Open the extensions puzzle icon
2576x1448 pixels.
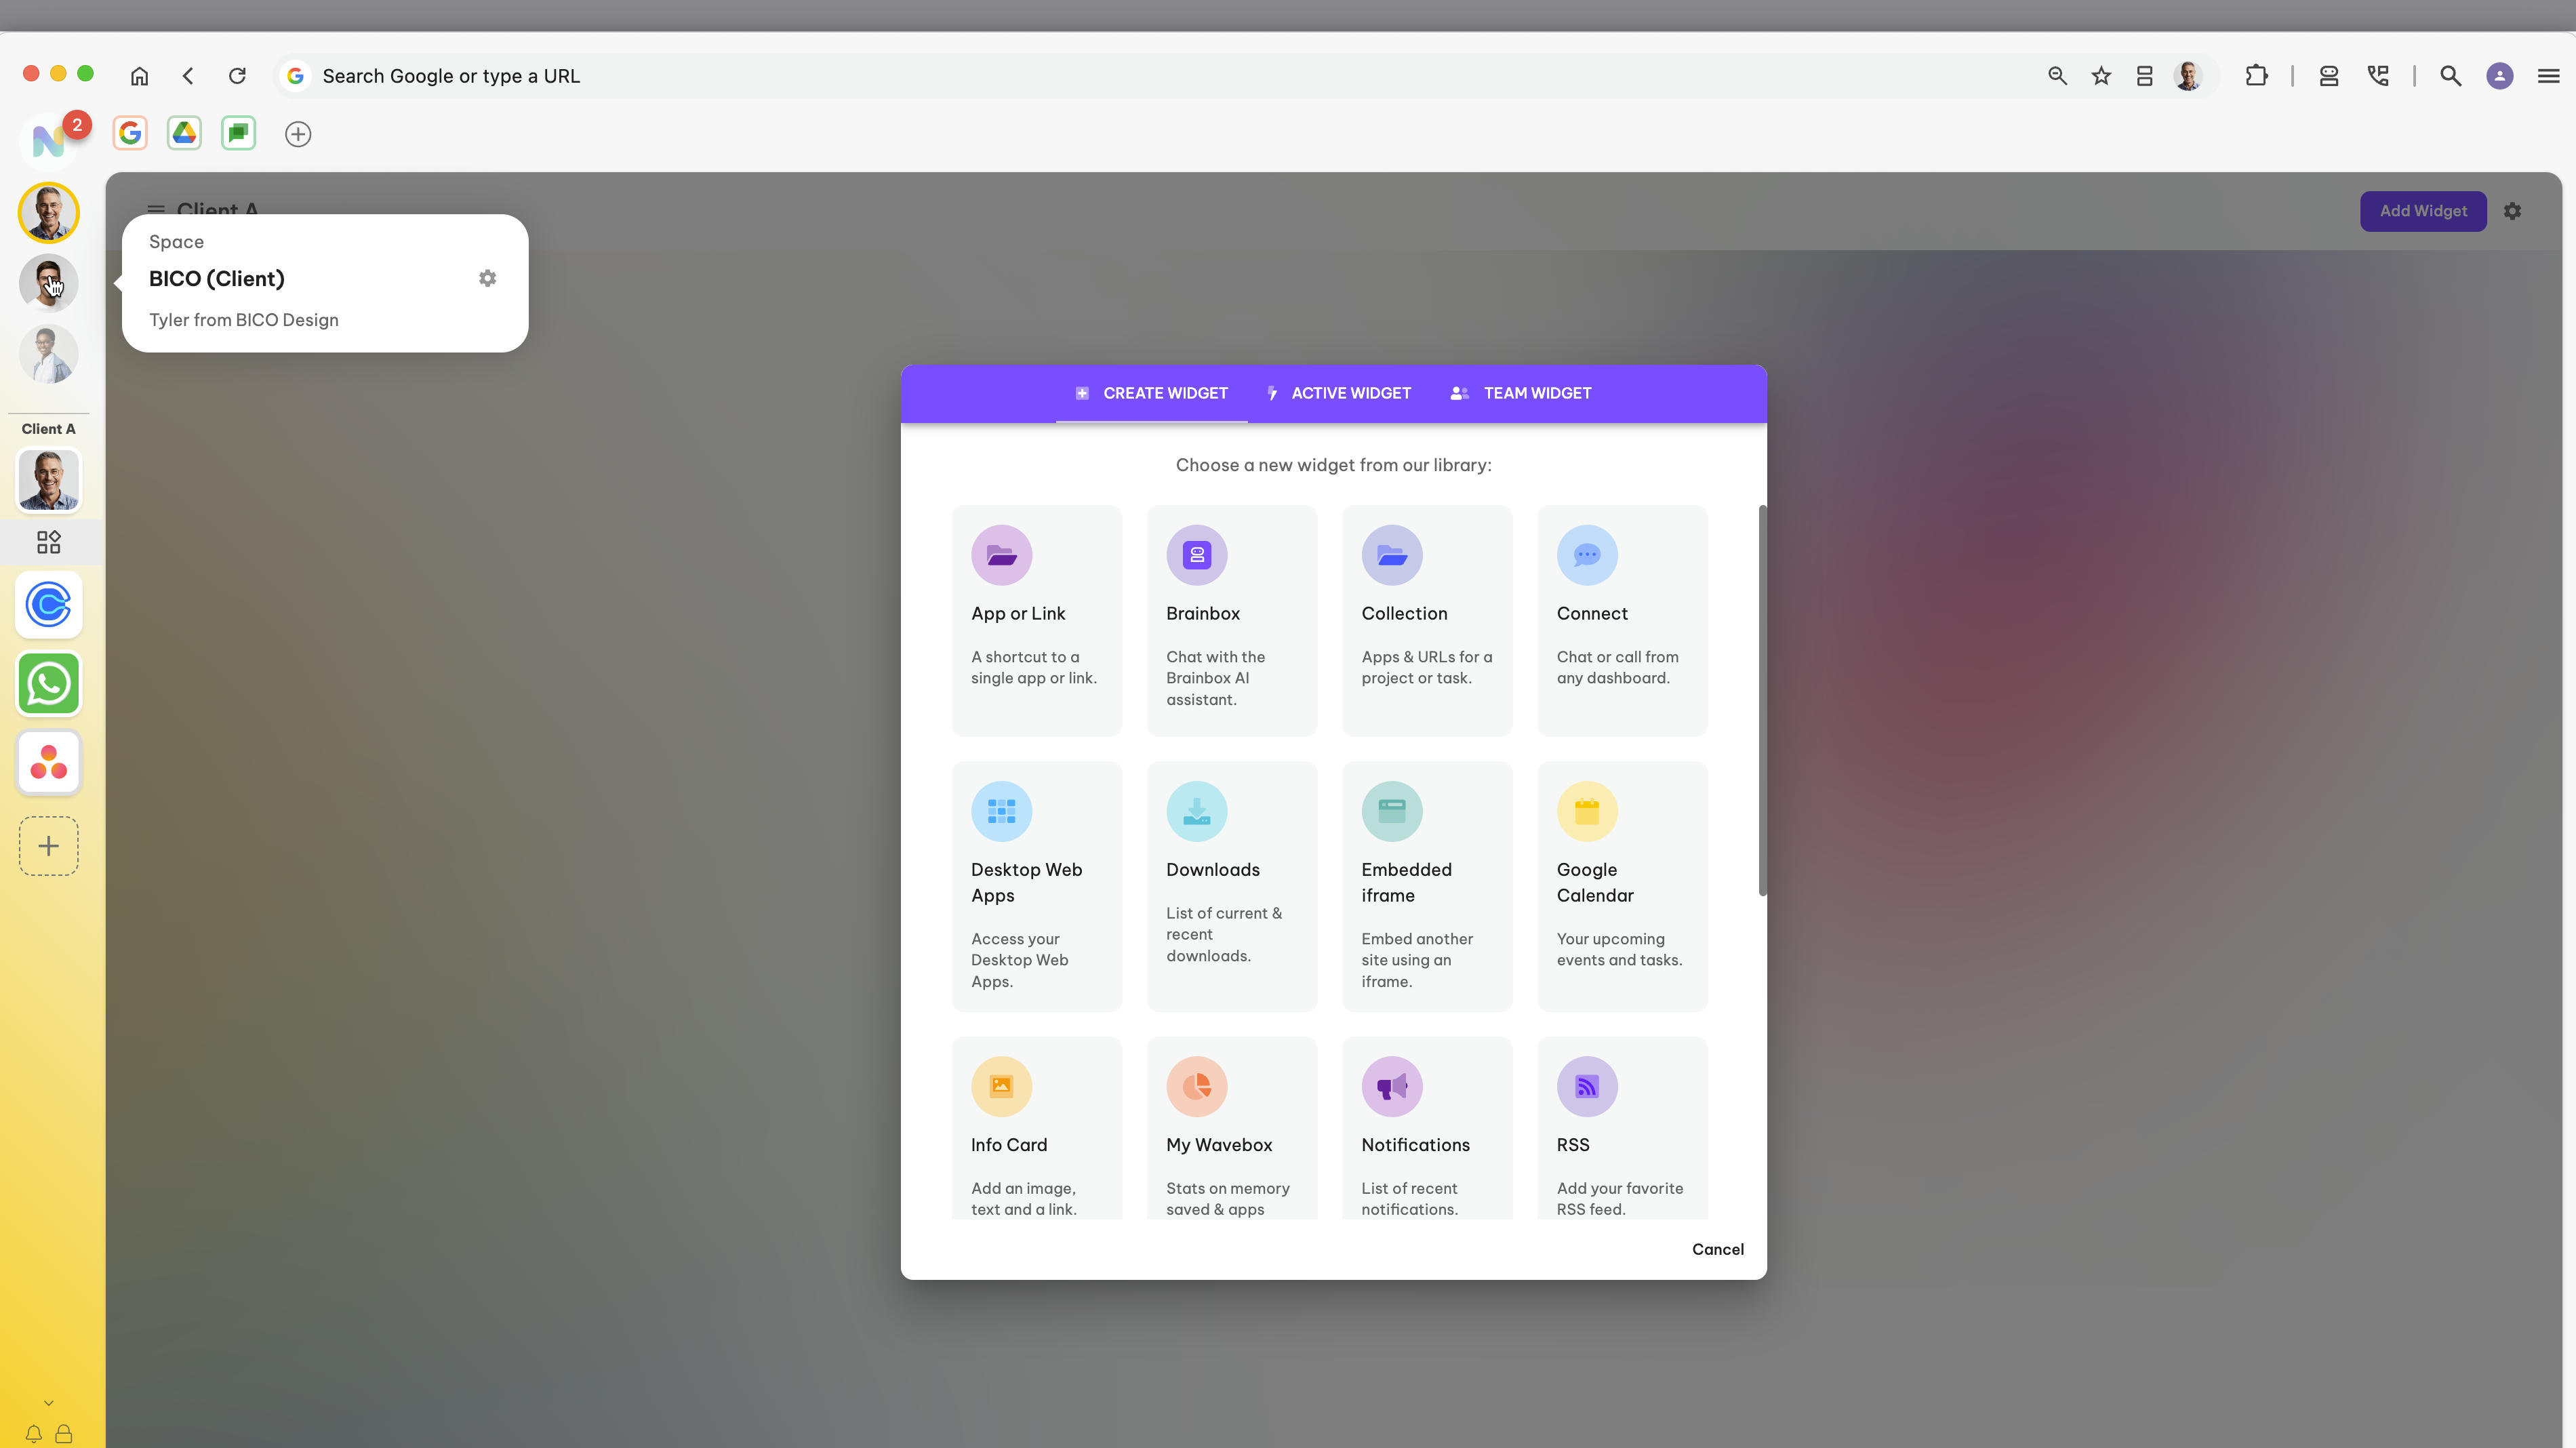[x=2257, y=76]
